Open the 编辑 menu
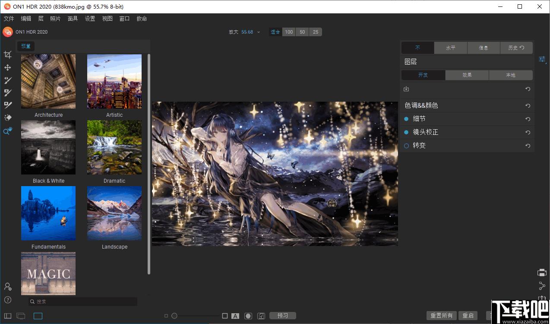Image resolution: width=550 pixels, height=324 pixels. coord(26,19)
